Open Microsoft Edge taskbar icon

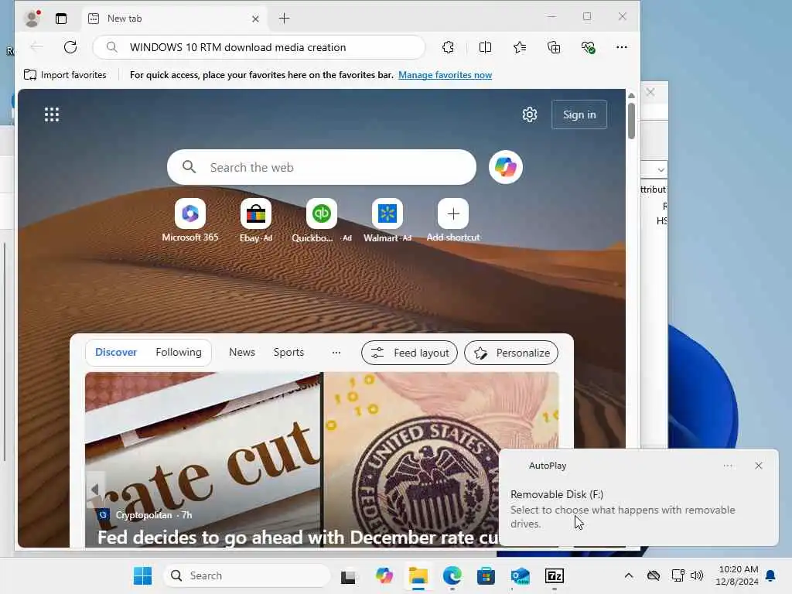point(452,575)
